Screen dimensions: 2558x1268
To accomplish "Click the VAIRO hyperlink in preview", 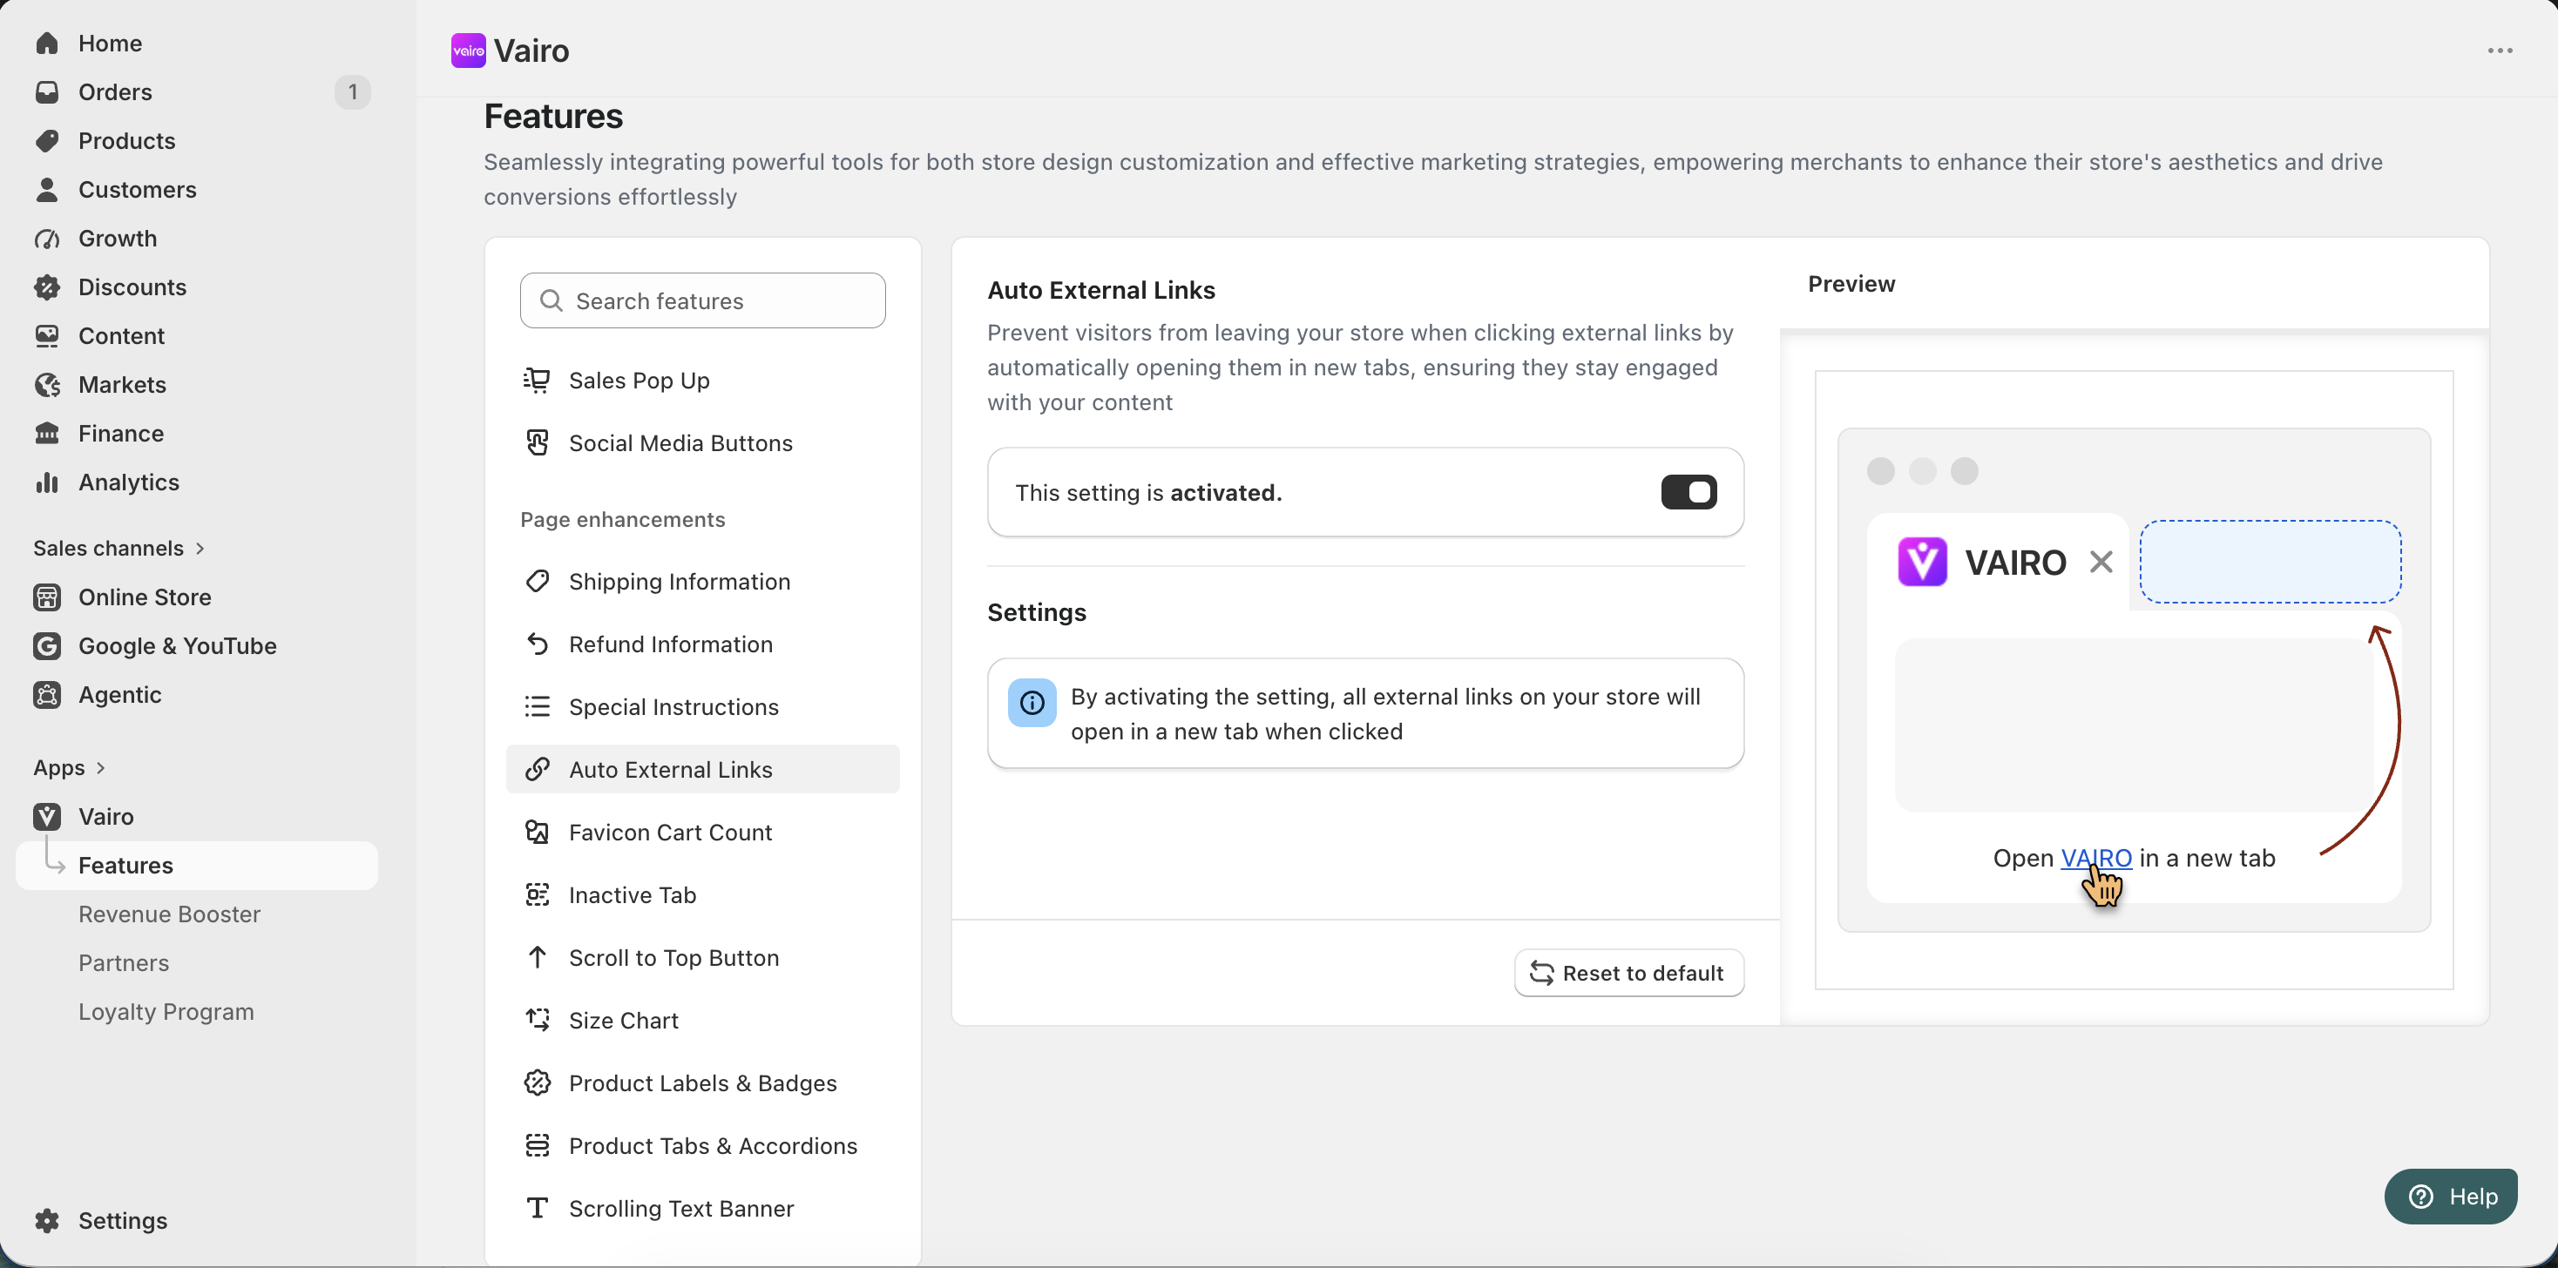I will click(x=2096, y=857).
